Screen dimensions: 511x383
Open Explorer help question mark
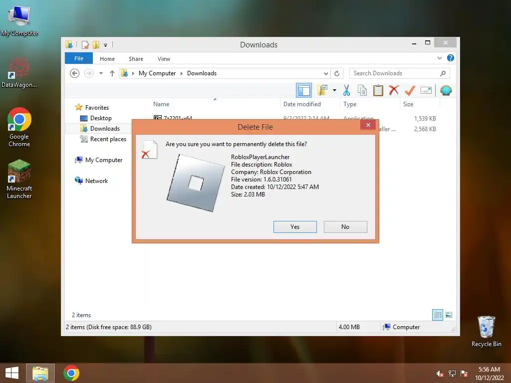(451, 58)
